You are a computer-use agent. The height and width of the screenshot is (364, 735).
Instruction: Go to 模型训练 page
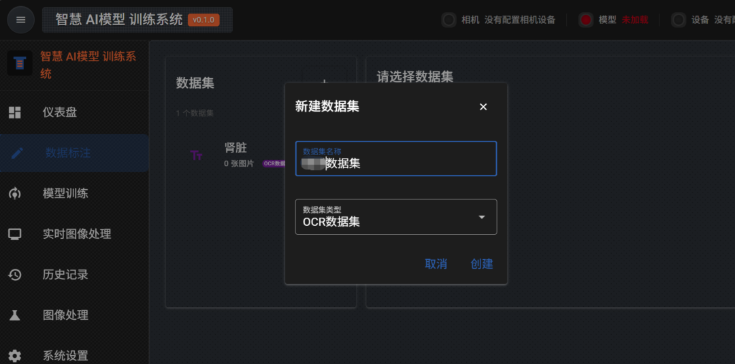(75, 193)
